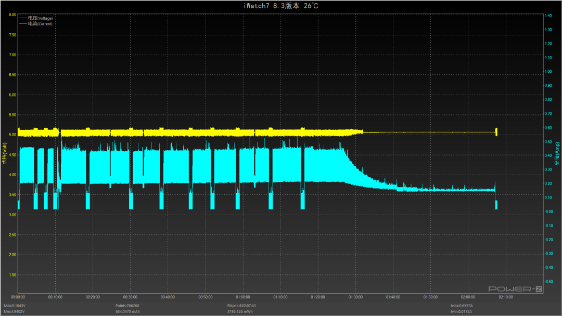This screenshot has height=316, width=562.
Task: Click the 1.00 amp axis tick label
Action: [548, 72]
